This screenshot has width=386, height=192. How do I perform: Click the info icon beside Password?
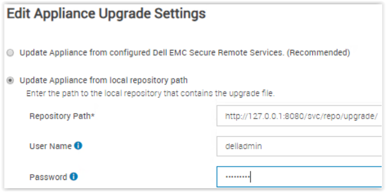[x=74, y=177]
